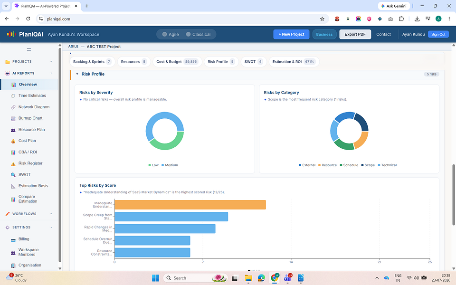Click the PlanIQAI logo
The width and height of the screenshot is (456, 285).
pyautogui.click(x=25, y=34)
